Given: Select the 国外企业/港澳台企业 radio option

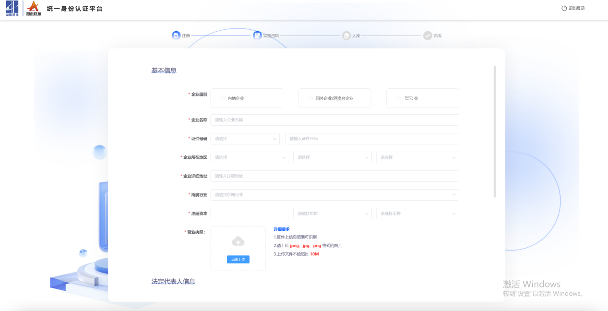Looking at the screenshot, I should (311, 98).
